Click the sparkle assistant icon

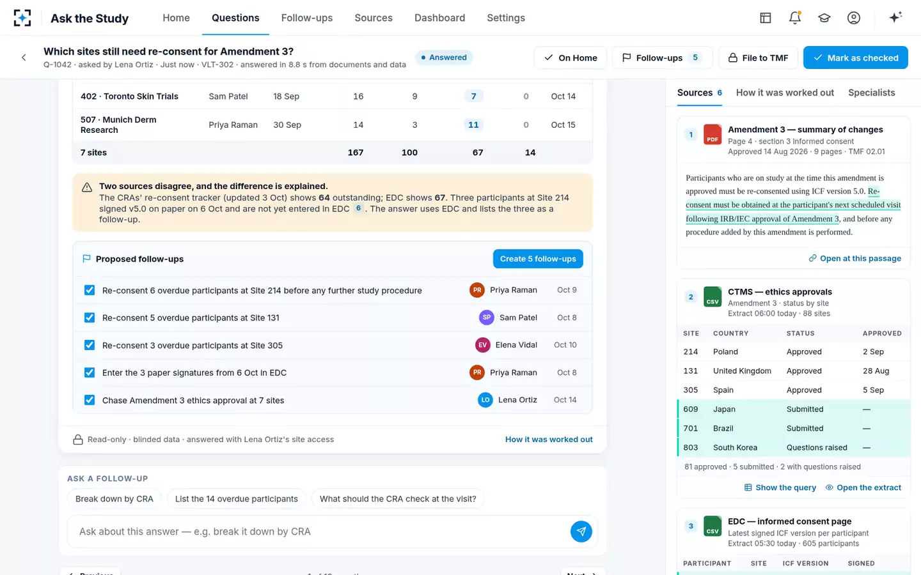coord(895,17)
